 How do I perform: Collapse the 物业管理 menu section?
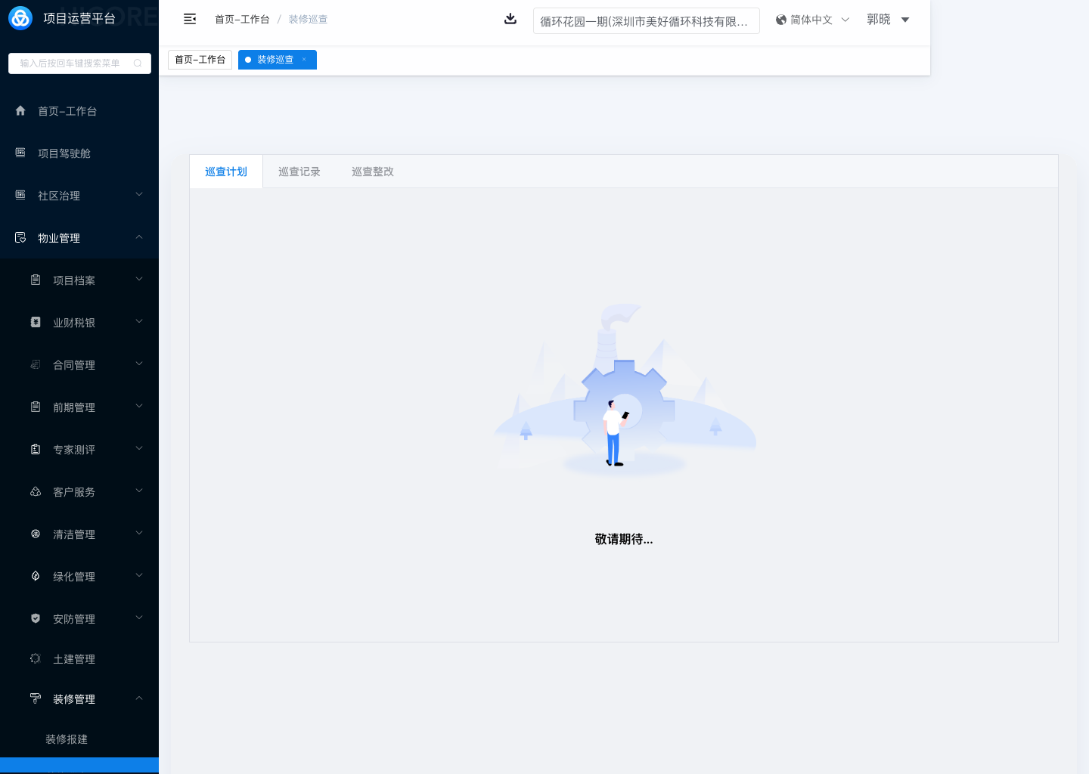pos(139,237)
